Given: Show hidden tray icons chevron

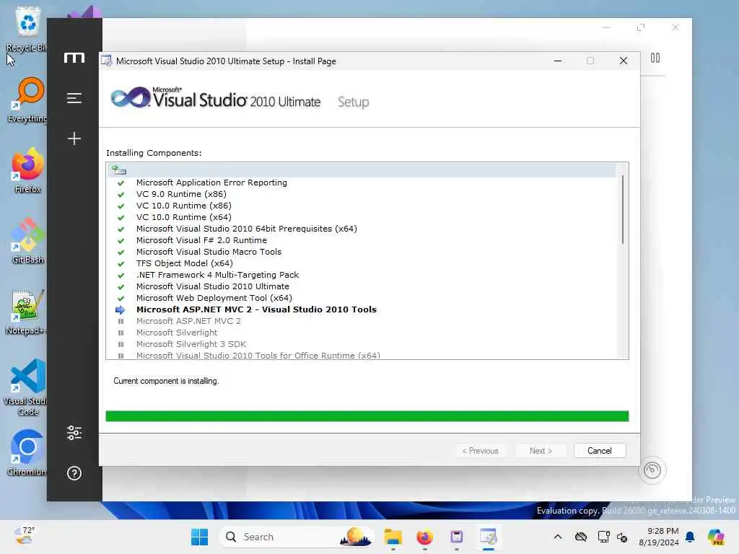Looking at the screenshot, I should (x=558, y=537).
